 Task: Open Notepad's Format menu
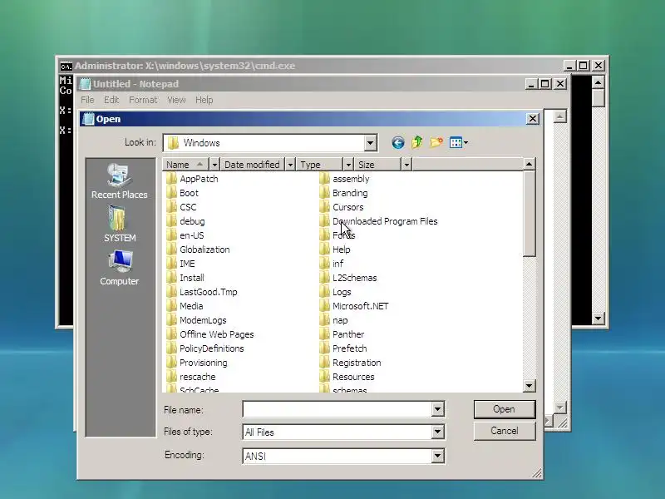click(143, 100)
